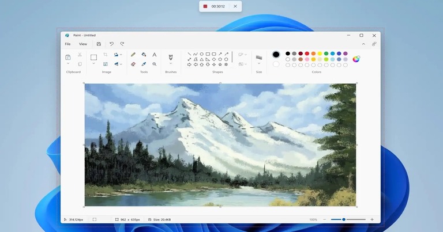Image resolution: width=443 pixels, height=232 pixels.
Task: Choose the Up arrow block shape
Action: [x=202, y=64]
